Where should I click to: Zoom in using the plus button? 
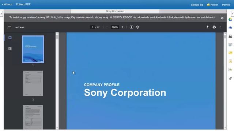coord(122,27)
